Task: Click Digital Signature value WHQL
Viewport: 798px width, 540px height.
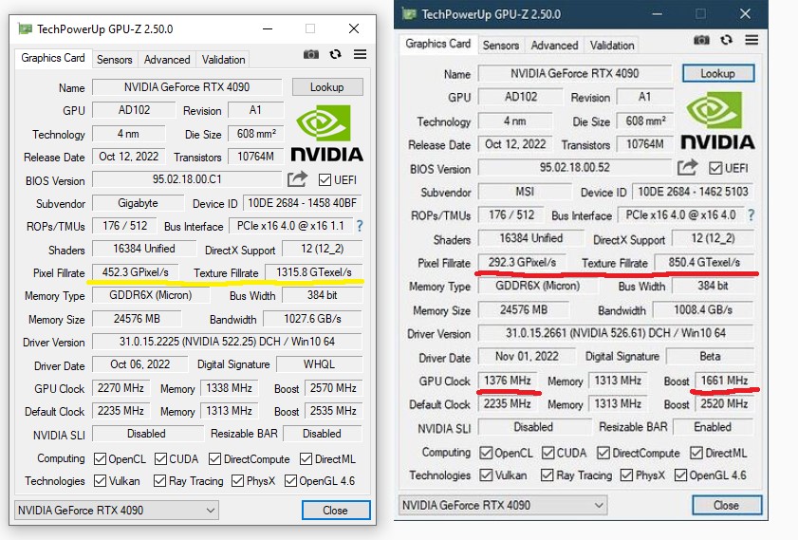Action: click(319, 364)
